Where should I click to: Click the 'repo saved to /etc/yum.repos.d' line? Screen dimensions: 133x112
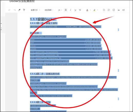point(51,96)
